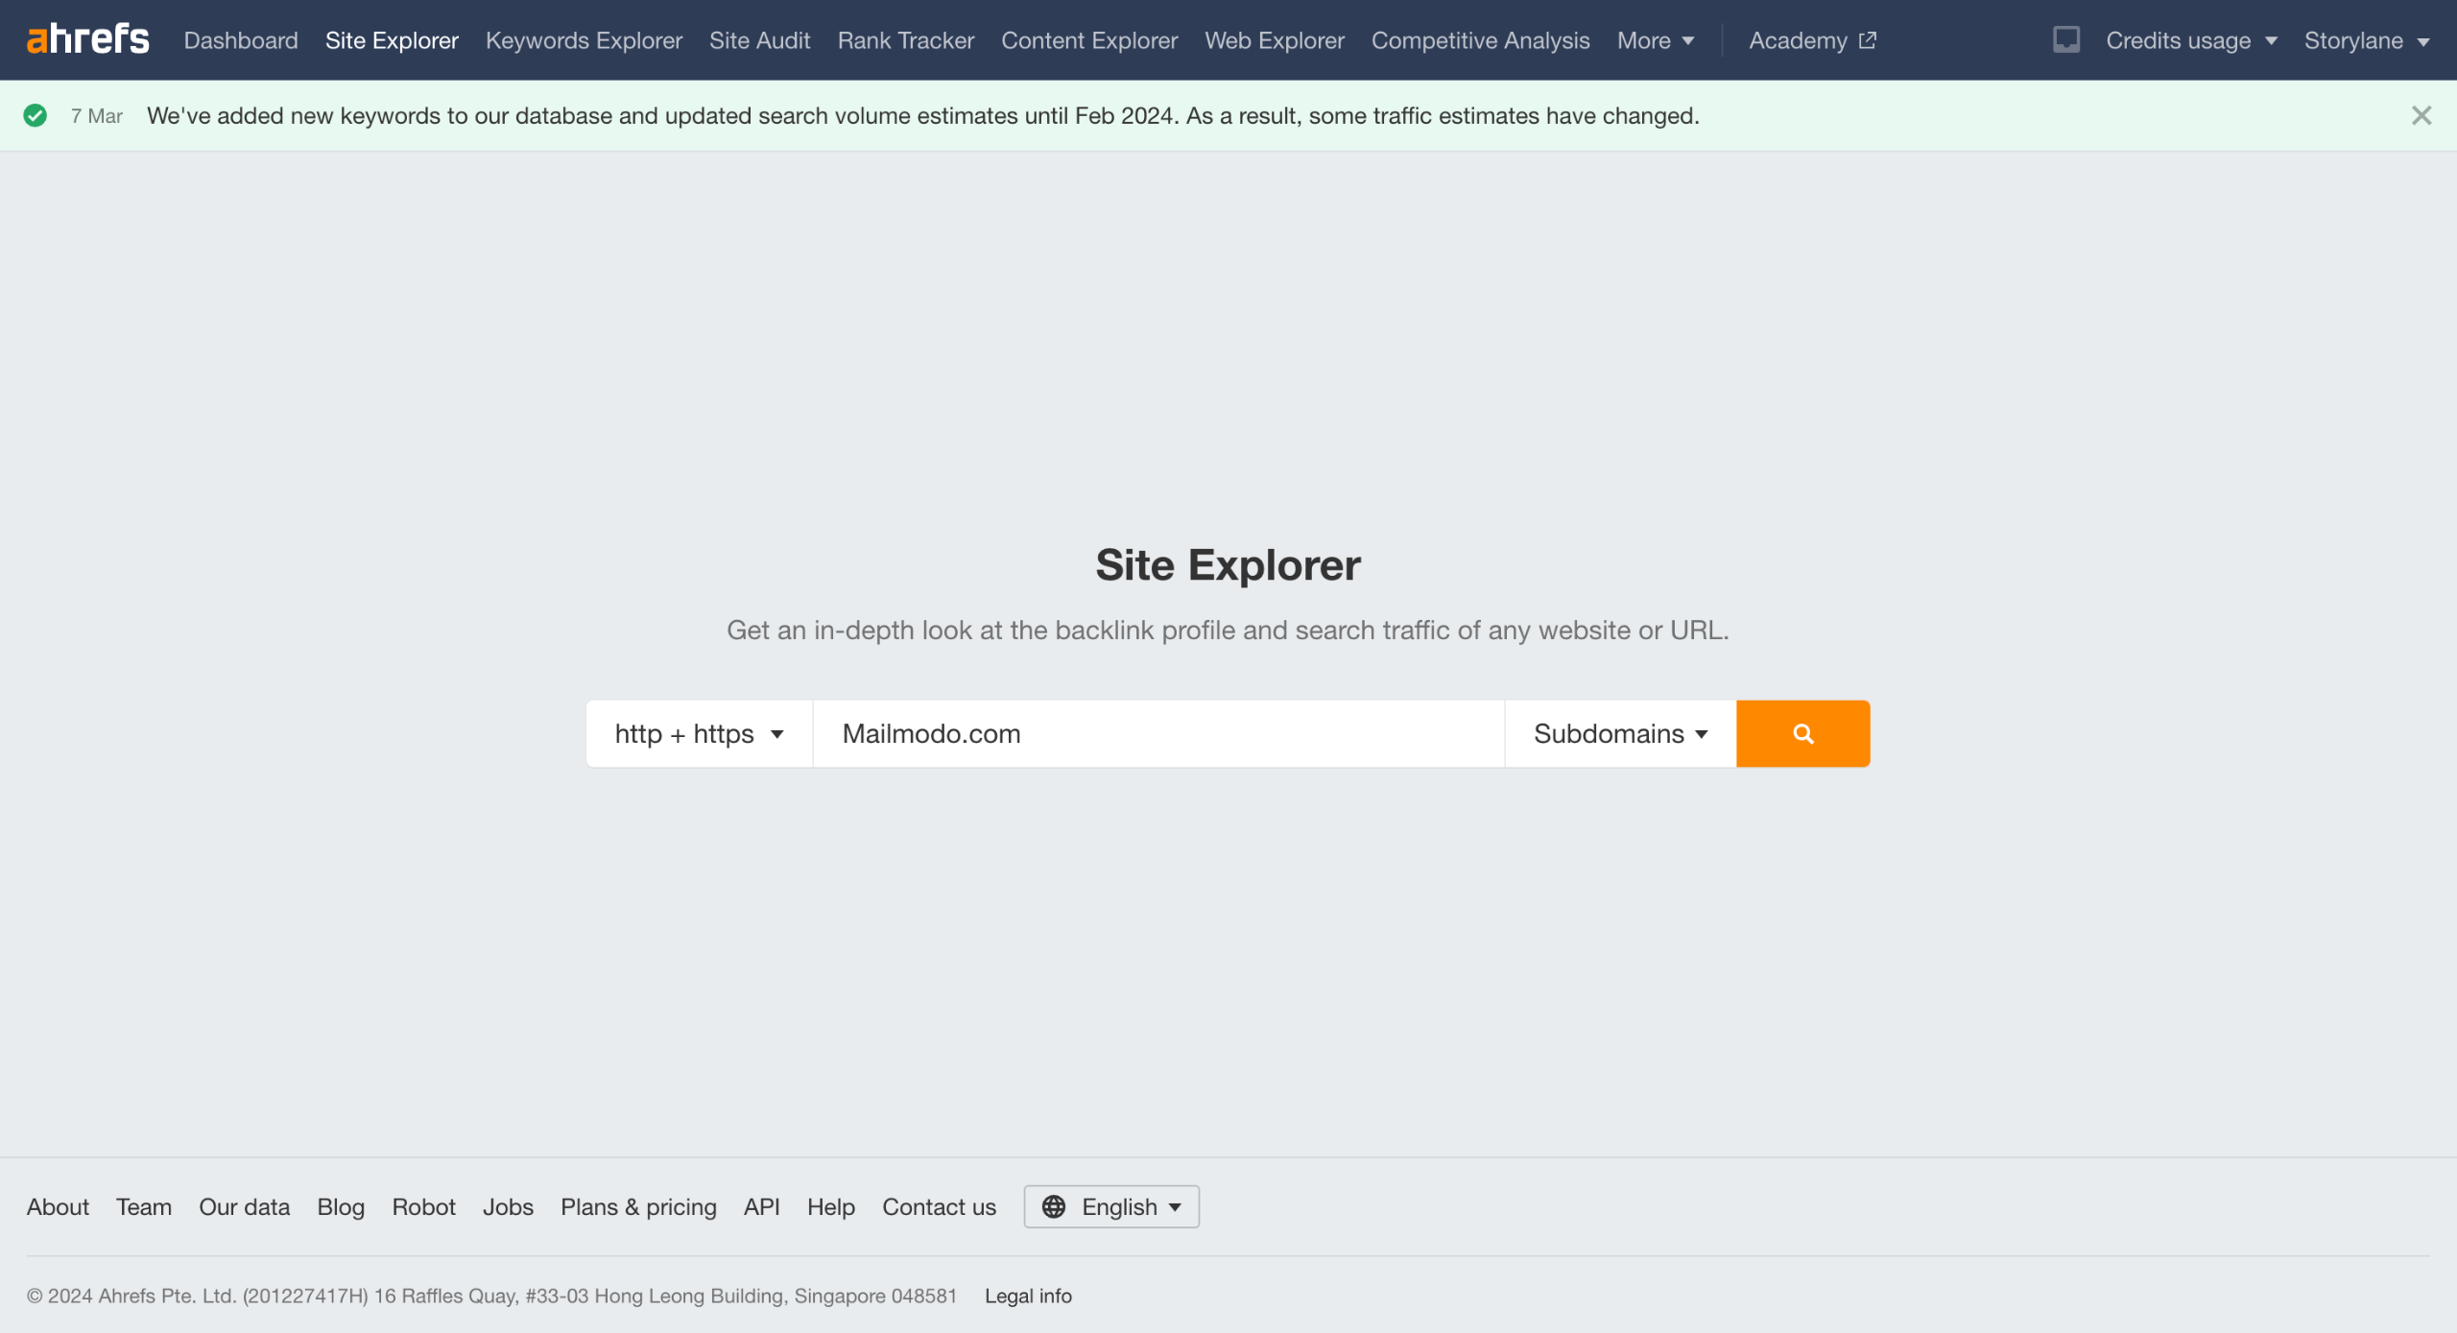Open the http + https protocol dropdown
This screenshot has width=2457, height=1333.
pyautogui.click(x=700, y=733)
